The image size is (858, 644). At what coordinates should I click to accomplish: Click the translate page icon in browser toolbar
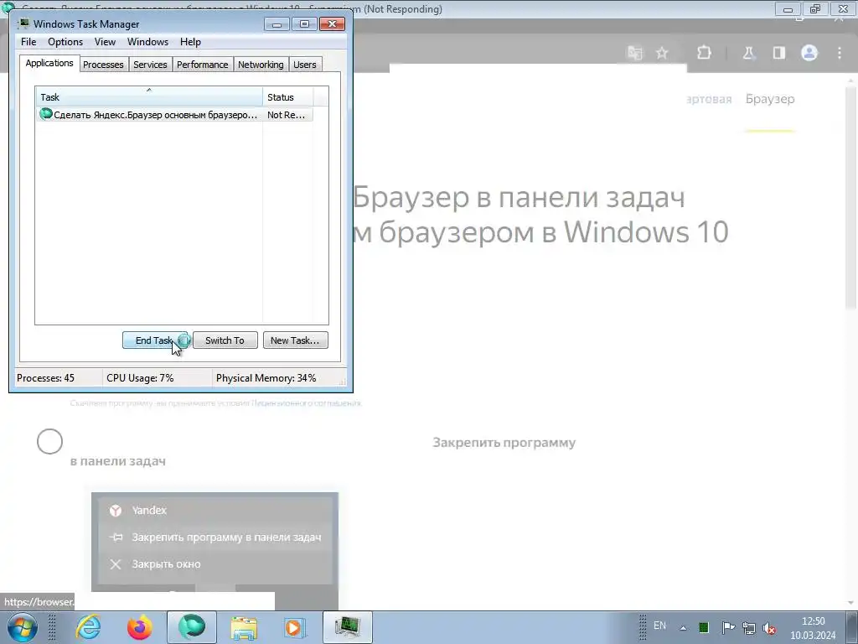coord(635,53)
